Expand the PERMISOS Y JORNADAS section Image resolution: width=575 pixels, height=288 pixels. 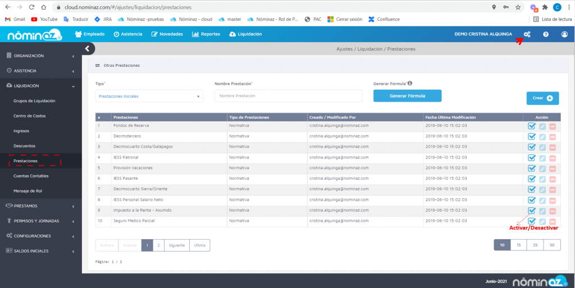[40, 221]
